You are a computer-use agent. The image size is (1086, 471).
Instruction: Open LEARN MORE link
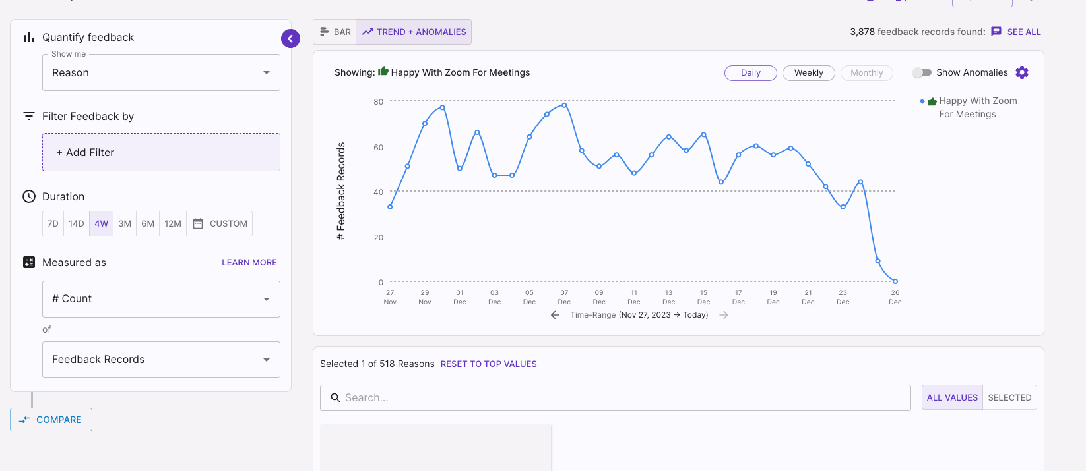249,262
